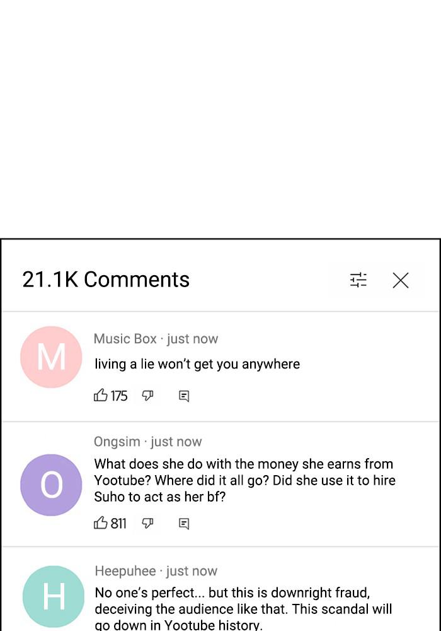Click the Ongsim username

(x=117, y=442)
